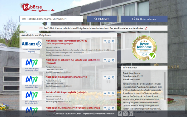Click Allianz Geschäftsstelle Augsburg company name
The image size is (187, 117).
click(31, 51)
